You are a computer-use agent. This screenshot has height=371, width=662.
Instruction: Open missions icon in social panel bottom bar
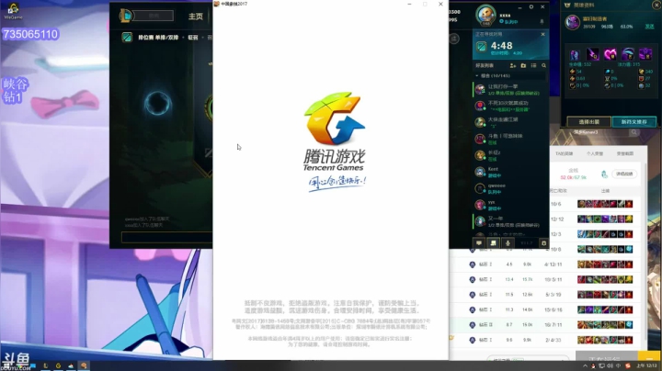493,243
